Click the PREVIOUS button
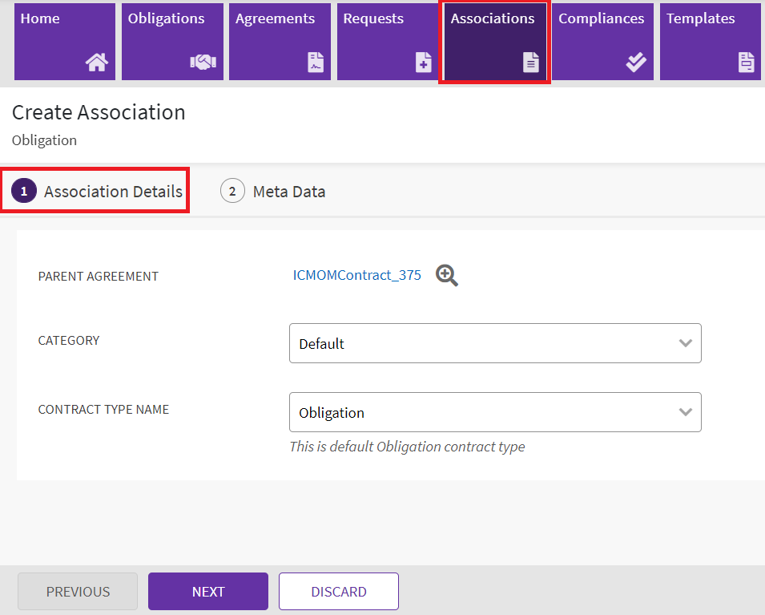The image size is (765, 615). tap(78, 592)
